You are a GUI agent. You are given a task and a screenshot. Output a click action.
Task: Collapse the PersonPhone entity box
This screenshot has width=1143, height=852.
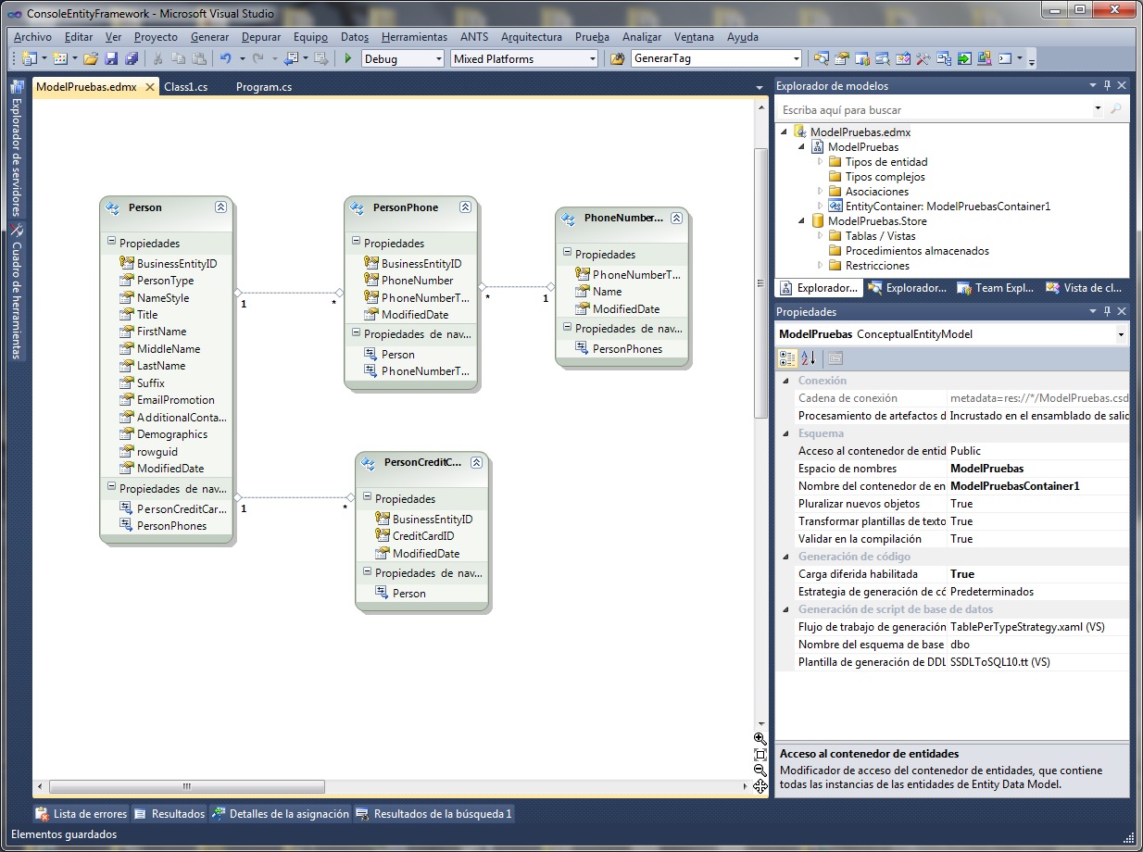point(465,207)
